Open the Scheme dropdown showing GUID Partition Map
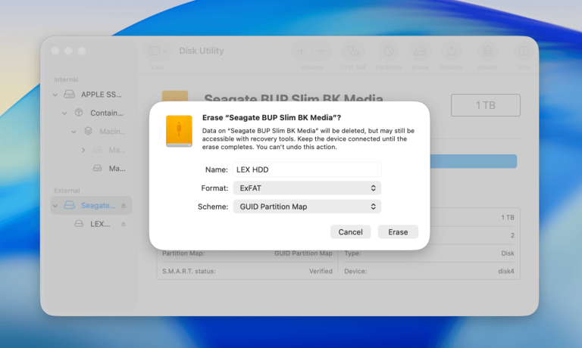Image resolution: width=582 pixels, height=348 pixels. [307, 207]
